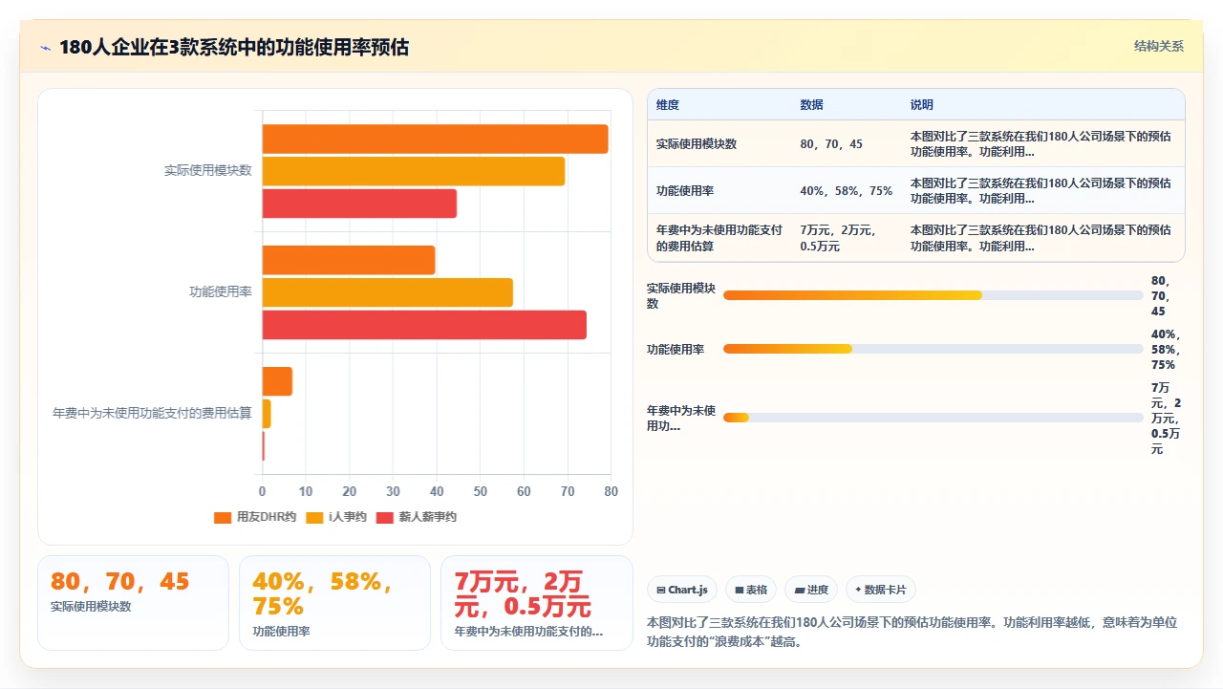Click the 结构关系 label in header
This screenshot has width=1223, height=689.
pos(1159,46)
